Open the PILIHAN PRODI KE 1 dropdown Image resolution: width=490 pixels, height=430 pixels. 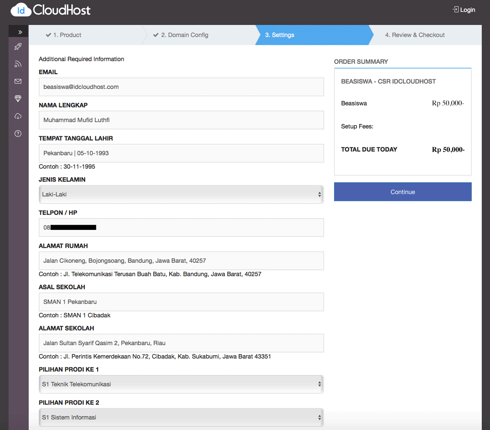click(181, 384)
